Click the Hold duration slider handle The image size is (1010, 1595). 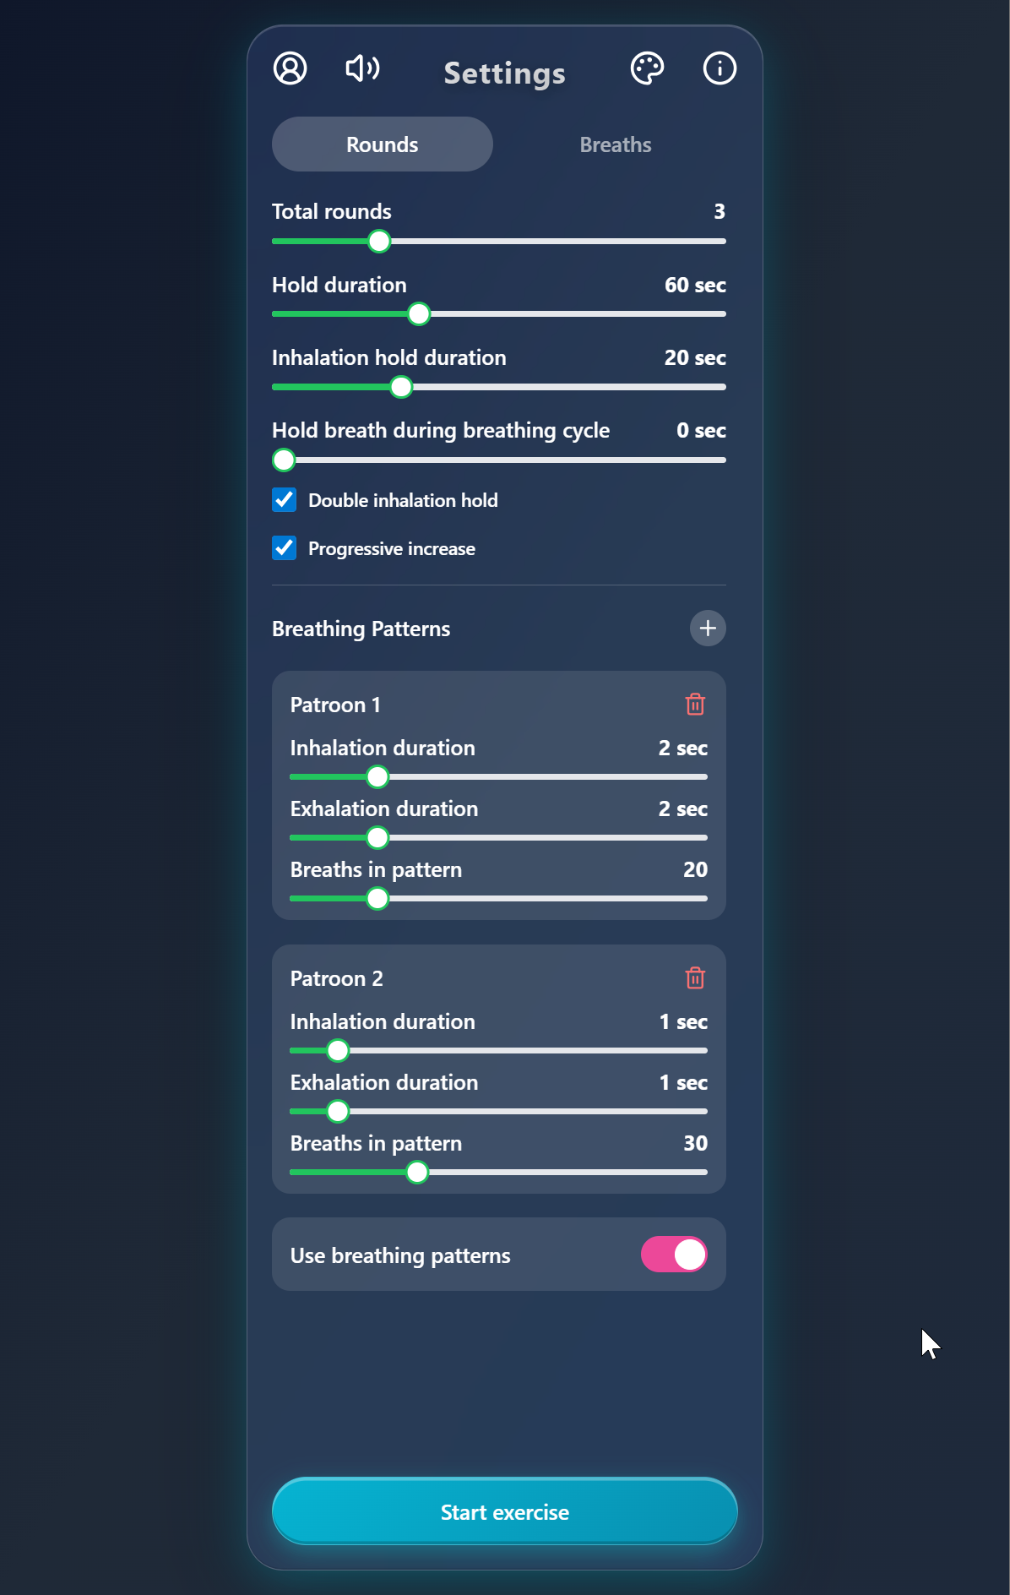(419, 314)
